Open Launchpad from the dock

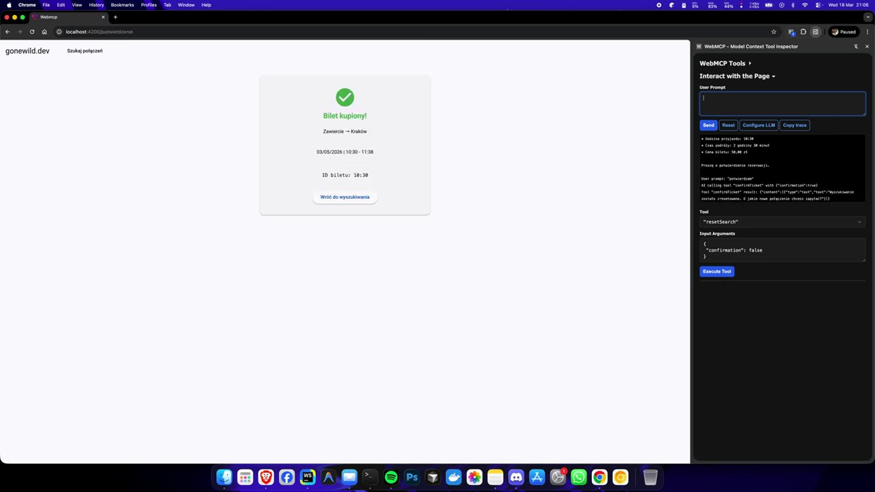coord(245,477)
